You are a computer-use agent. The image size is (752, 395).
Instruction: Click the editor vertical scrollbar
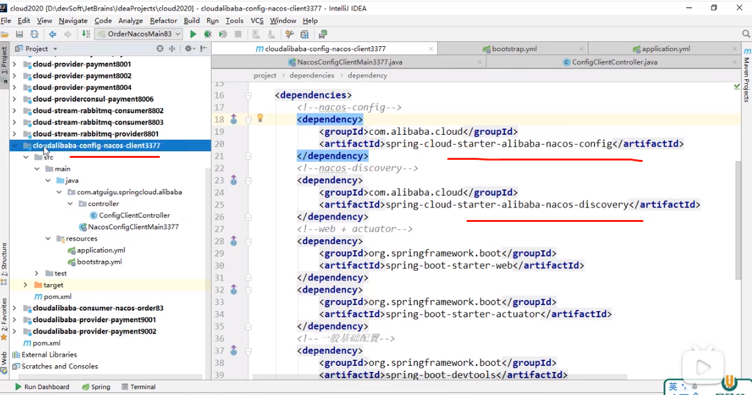click(737, 220)
